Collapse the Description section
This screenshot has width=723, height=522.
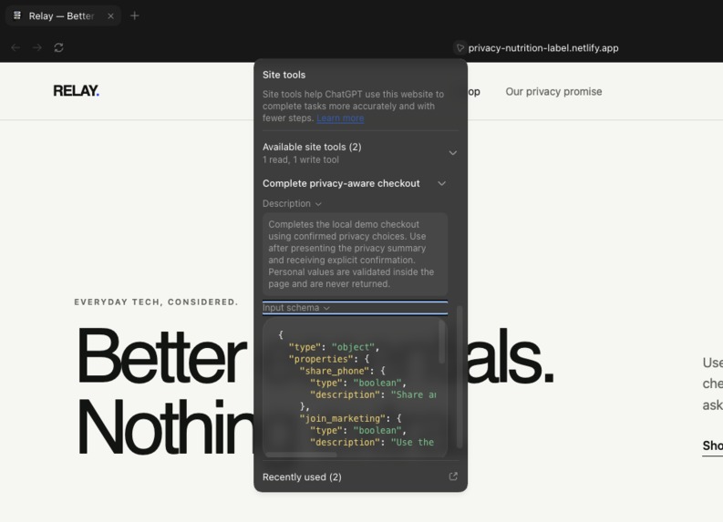292,204
